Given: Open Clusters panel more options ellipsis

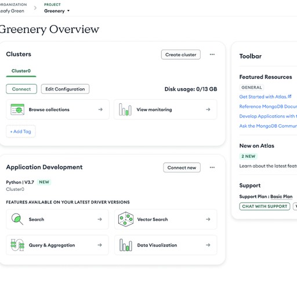Looking at the screenshot, I should point(212,55).
